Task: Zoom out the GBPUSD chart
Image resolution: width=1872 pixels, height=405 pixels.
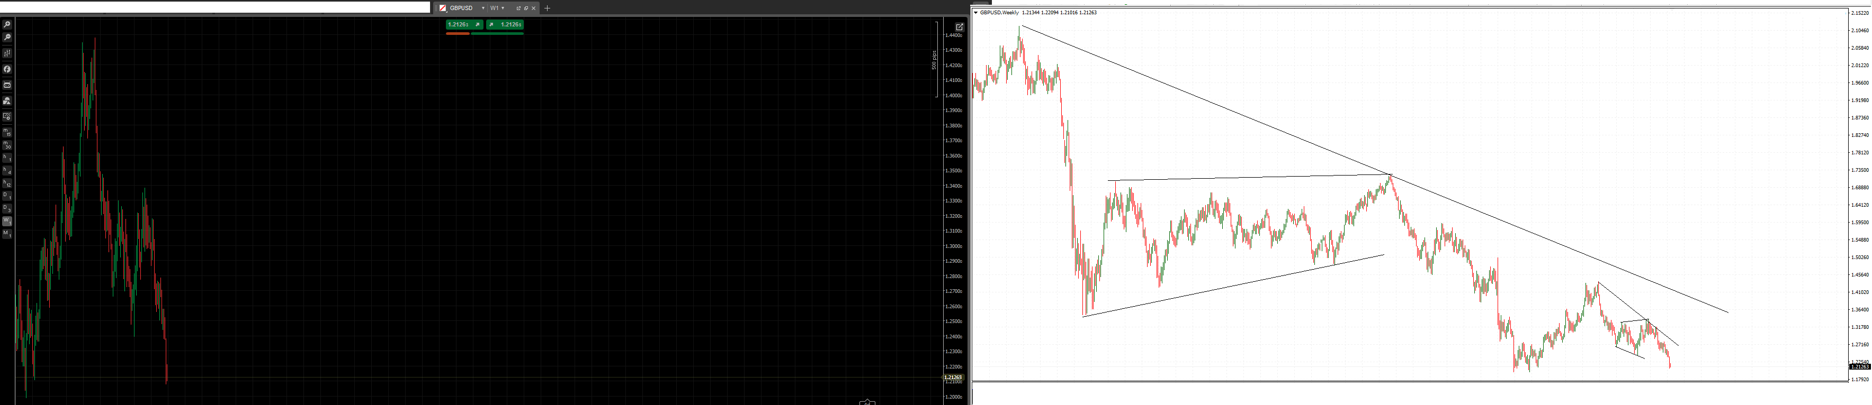Action: pos(7,36)
